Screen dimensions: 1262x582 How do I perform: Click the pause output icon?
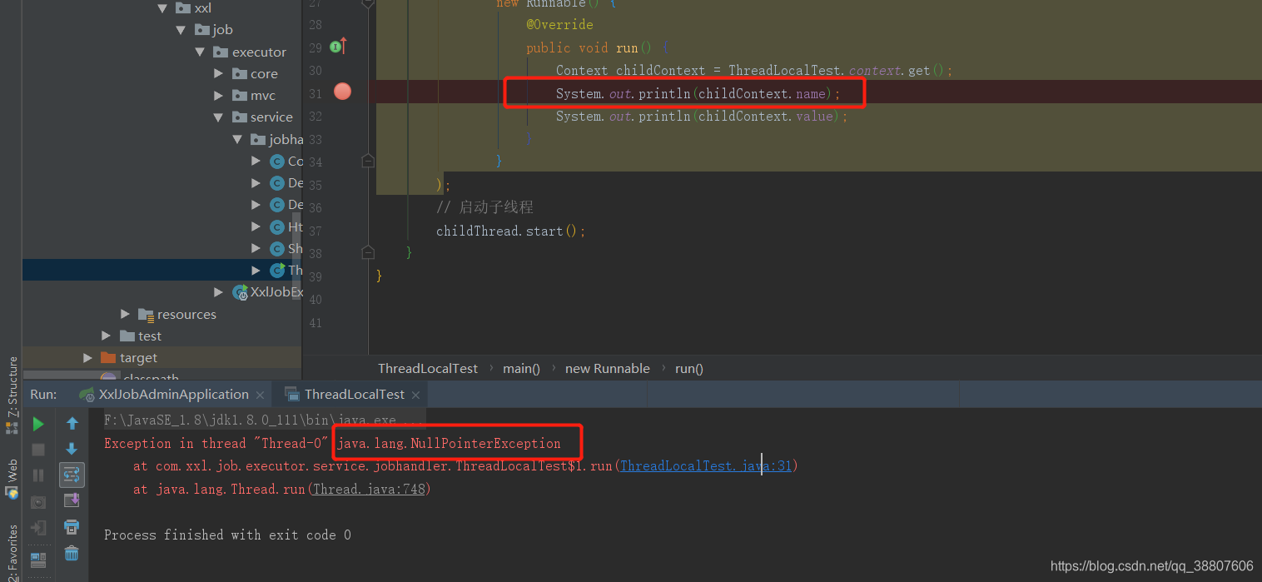[x=37, y=475]
